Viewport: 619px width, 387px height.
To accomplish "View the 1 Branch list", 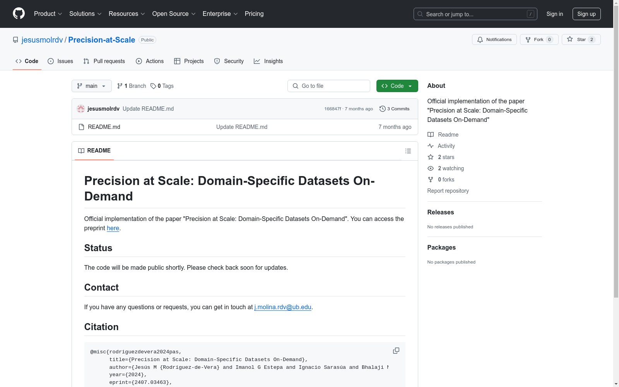I will [x=132, y=86].
